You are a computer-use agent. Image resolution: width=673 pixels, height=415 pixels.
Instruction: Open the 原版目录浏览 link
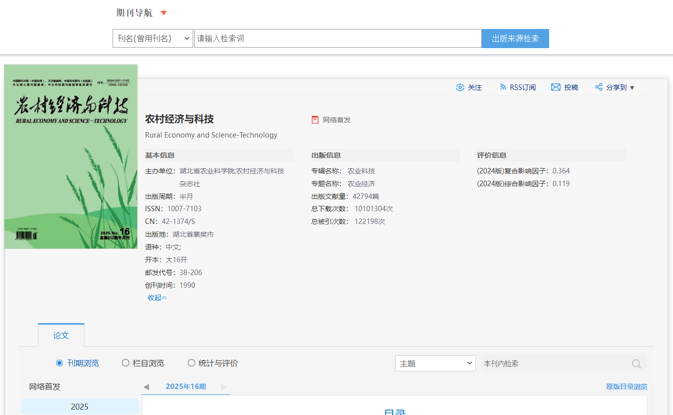(626, 387)
